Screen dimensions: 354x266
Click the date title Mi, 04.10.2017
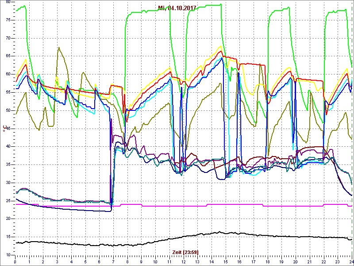point(177,8)
